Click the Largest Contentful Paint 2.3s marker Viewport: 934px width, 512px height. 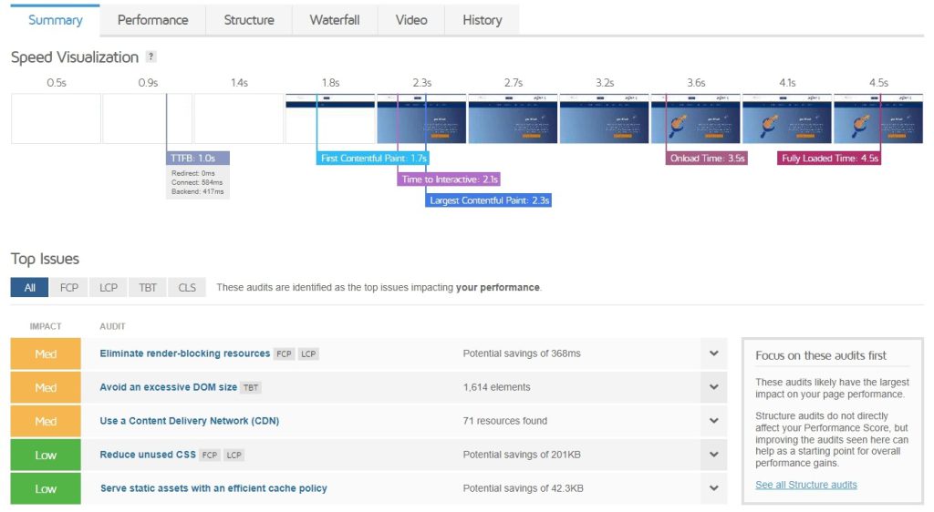pyautogui.click(x=489, y=200)
